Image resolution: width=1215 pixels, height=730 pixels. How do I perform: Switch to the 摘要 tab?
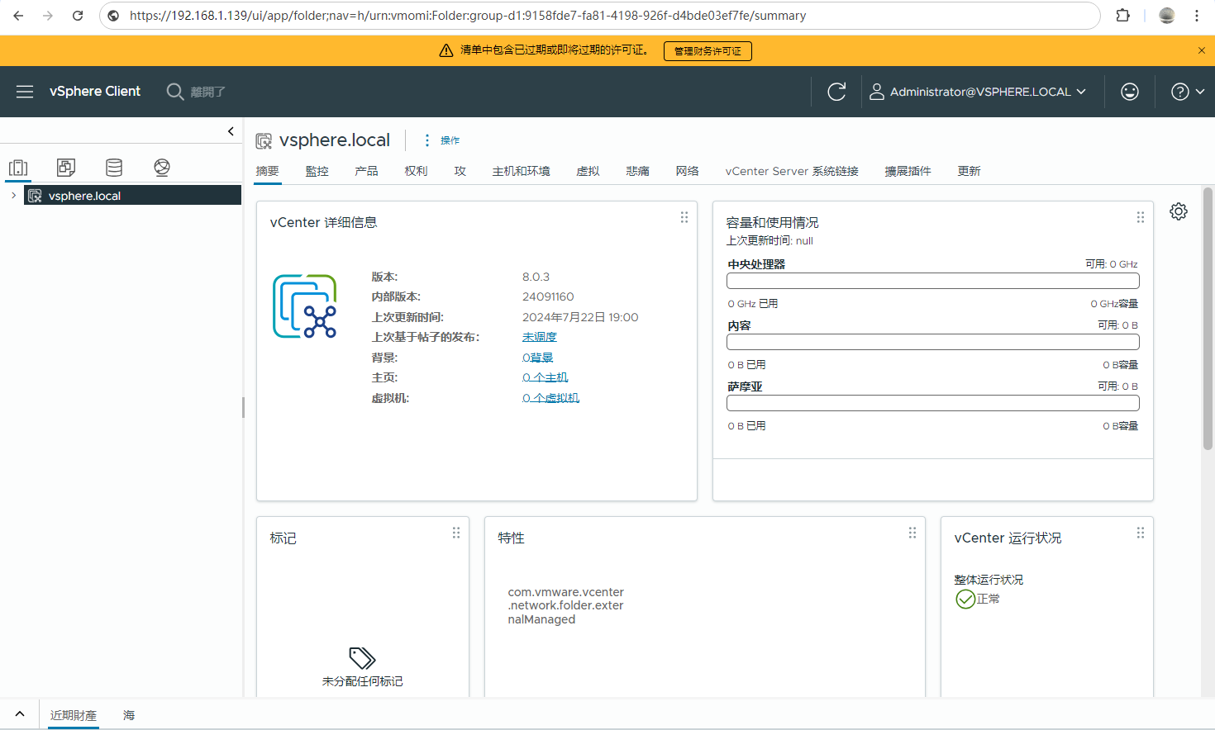tap(268, 171)
